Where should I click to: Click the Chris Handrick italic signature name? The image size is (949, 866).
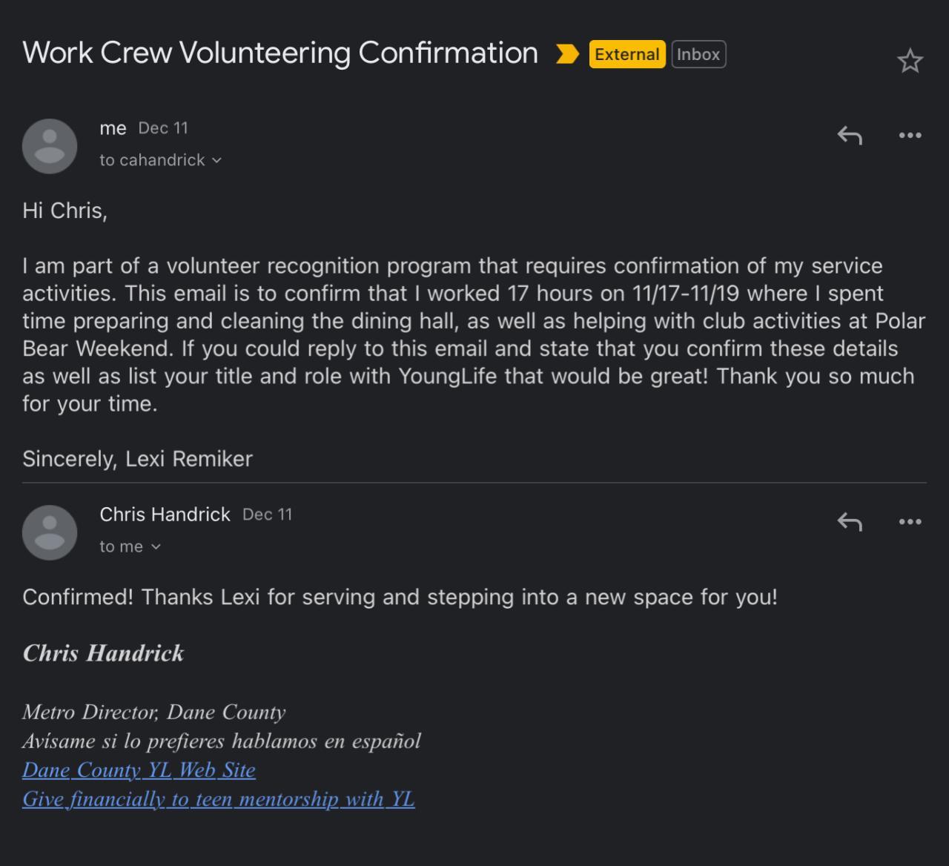point(103,653)
